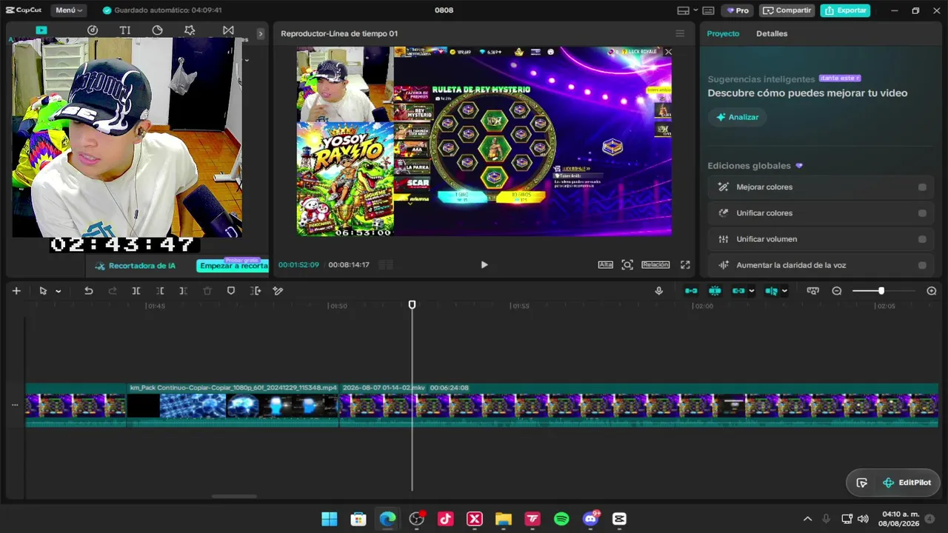Image resolution: width=948 pixels, height=533 pixels.
Task: Click the clip export arrow icon in toolbar
Action: (x=256, y=291)
